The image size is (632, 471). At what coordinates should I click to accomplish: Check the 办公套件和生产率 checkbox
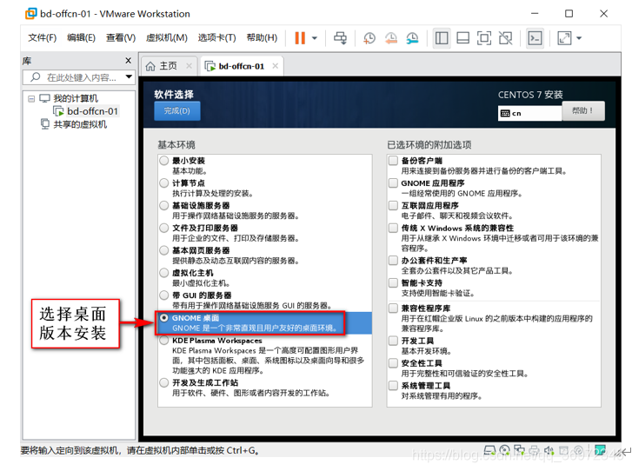(394, 261)
